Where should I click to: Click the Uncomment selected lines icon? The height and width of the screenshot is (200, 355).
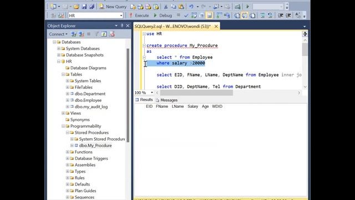tap(270, 16)
